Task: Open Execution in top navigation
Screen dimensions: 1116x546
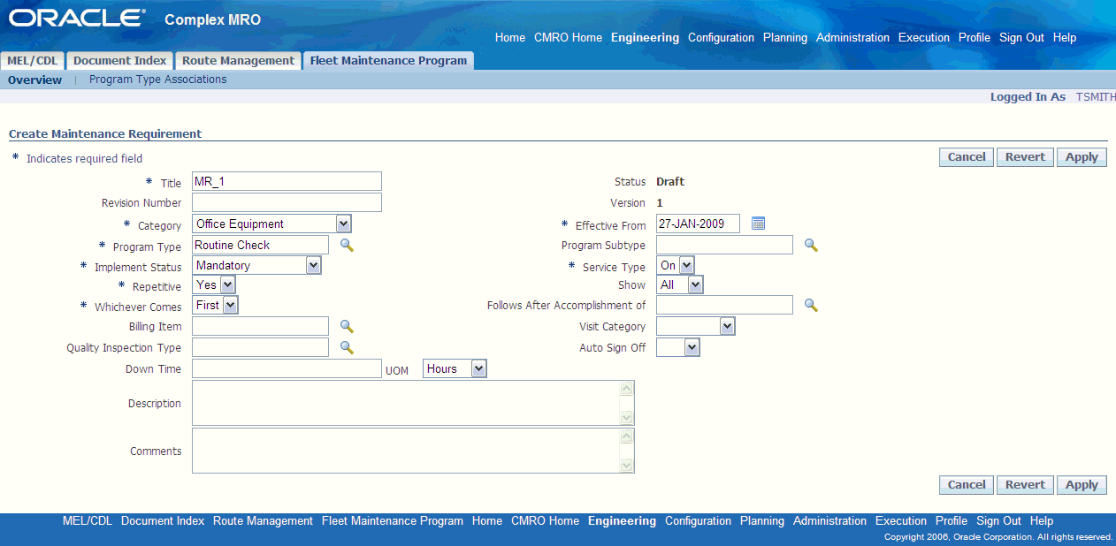Action: pyautogui.click(x=924, y=38)
